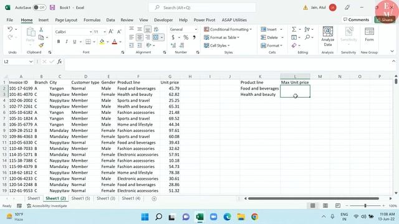Click the Page Layout view icon
The width and height of the screenshot is (399, 224).
point(325,205)
